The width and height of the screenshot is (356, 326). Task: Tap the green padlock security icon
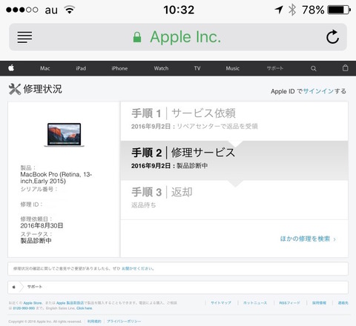pyautogui.click(x=137, y=37)
